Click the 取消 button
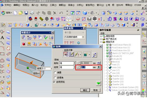 96,90
